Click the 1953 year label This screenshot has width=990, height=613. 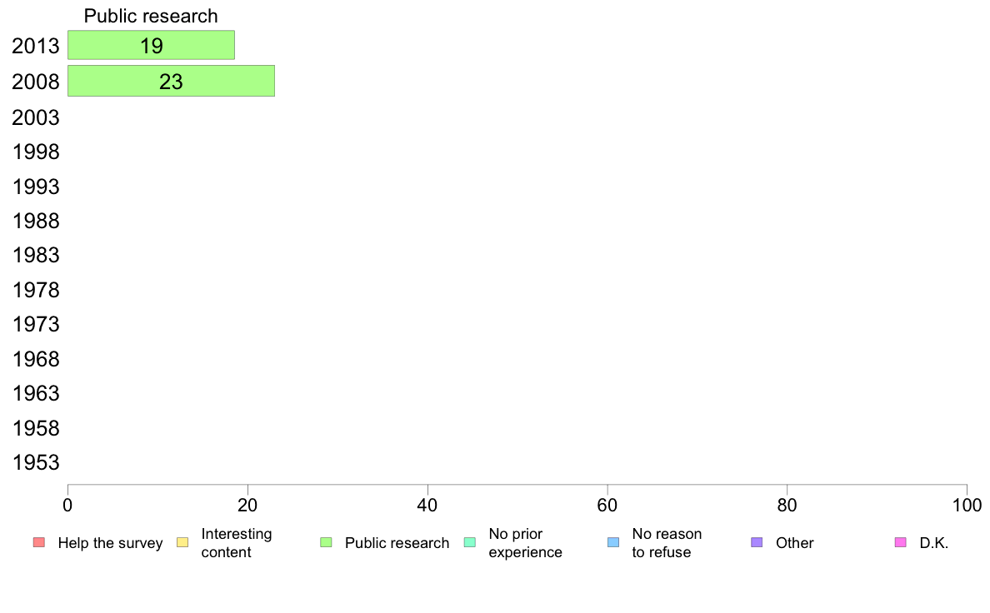click(x=36, y=463)
